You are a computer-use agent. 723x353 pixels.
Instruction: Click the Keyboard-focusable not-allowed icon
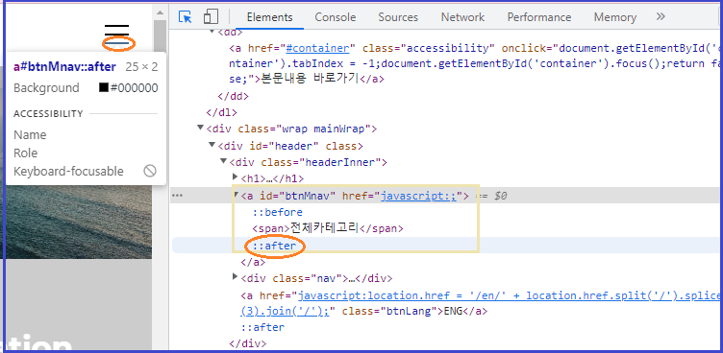coord(150,171)
